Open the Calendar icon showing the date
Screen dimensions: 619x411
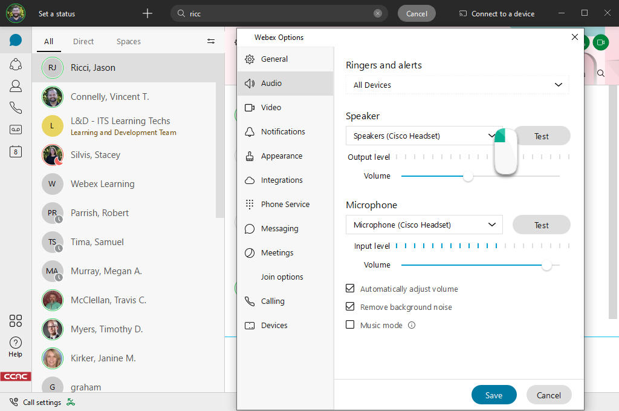pyautogui.click(x=15, y=151)
